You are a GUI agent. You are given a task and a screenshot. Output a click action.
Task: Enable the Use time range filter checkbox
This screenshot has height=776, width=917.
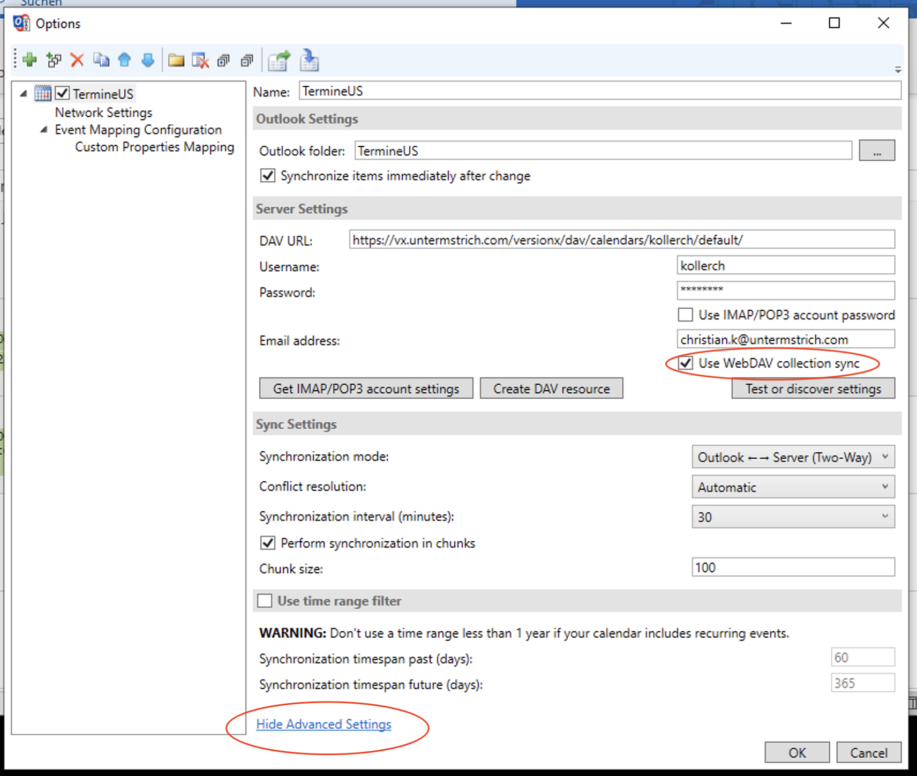point(265,601)
